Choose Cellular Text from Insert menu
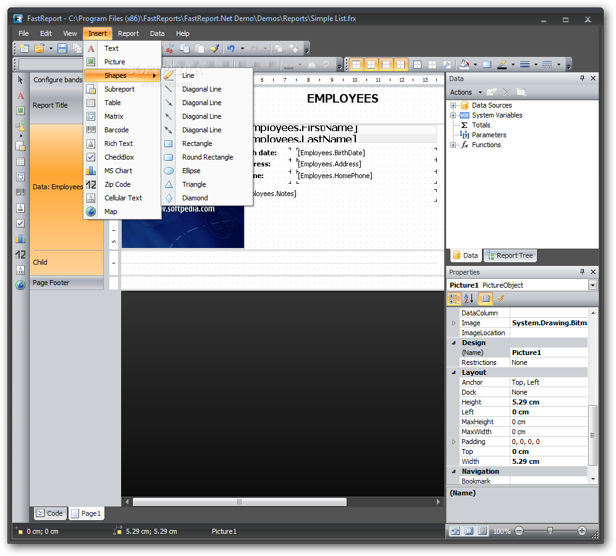This screenshot has height=556, width=616. (x=122, y=198)
